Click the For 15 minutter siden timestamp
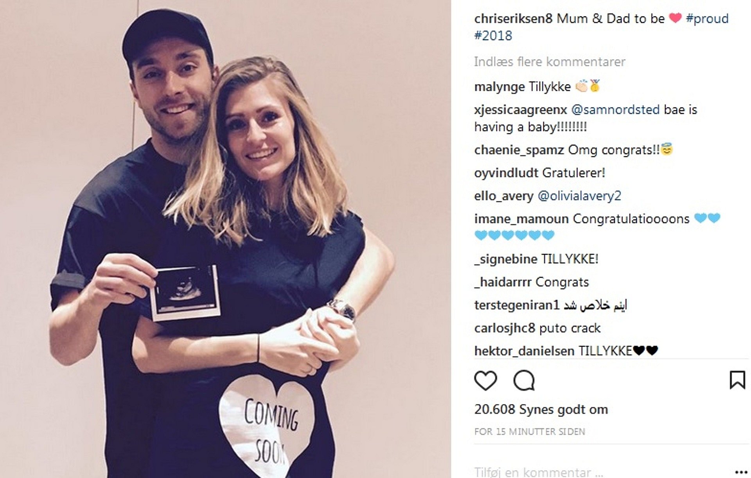 530,432
